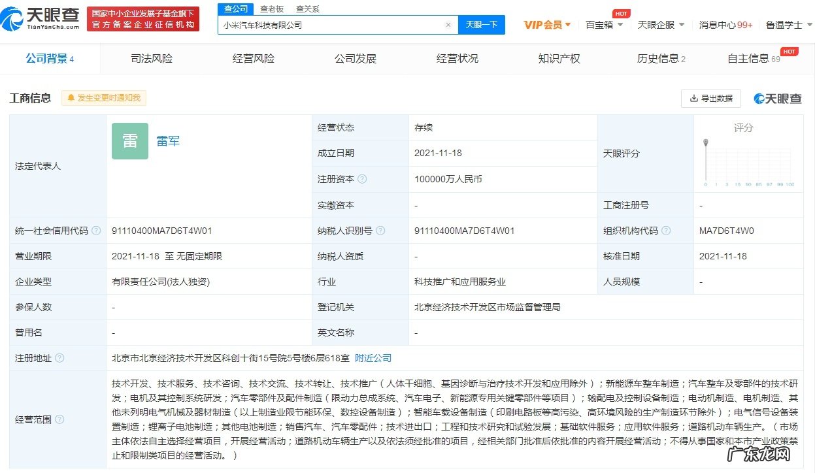Clear the search box using the X icon
Screen dimensions: 815x473
448,24
